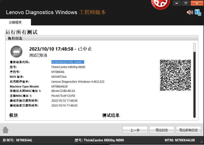
Task: Open the help icon menu
Action: click(198, 12)
